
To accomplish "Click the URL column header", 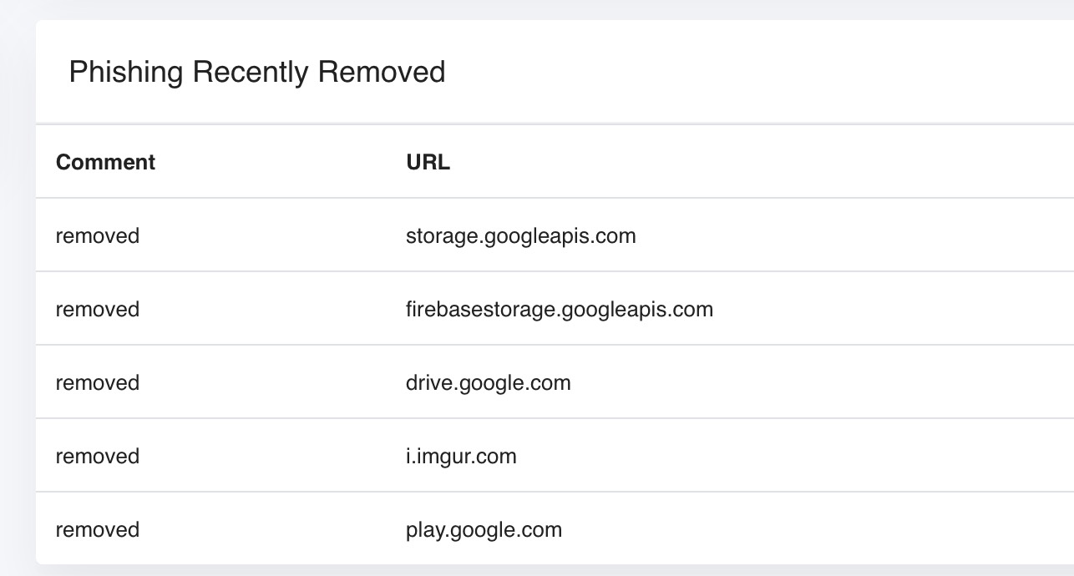I will pyautogui.click(x=428, y=162).
